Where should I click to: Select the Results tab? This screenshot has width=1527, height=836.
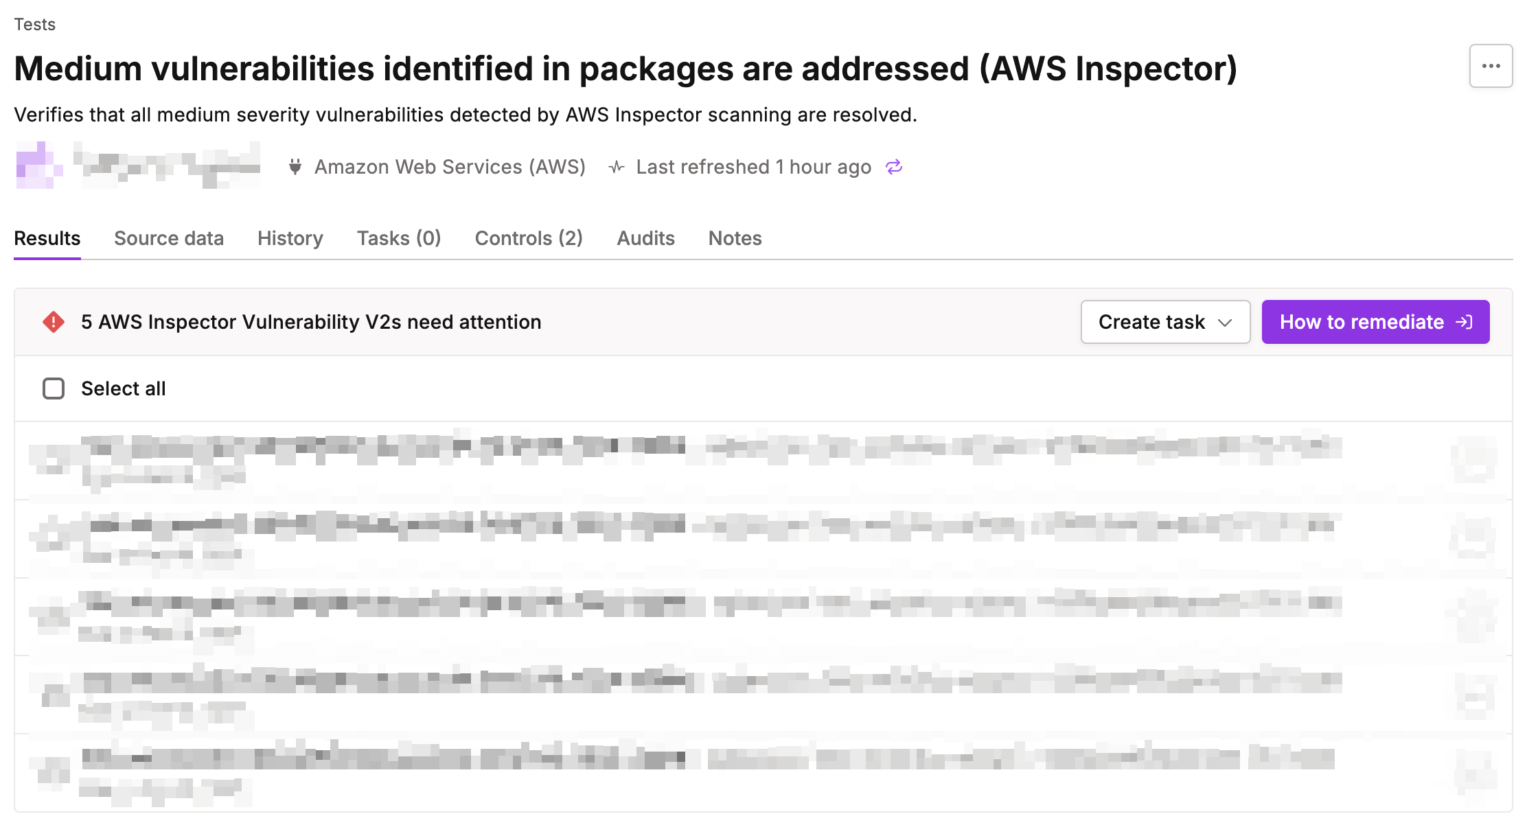tap(47, 238)
